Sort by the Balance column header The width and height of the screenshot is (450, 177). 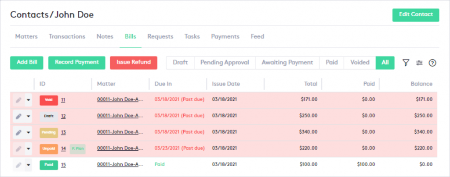(422, 84)
